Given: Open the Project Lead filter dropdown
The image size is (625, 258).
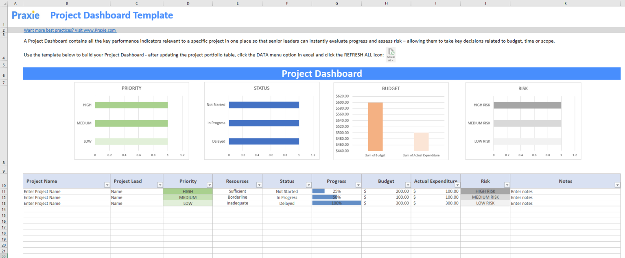Looking at the screenshot, I should tap(160, 184).
